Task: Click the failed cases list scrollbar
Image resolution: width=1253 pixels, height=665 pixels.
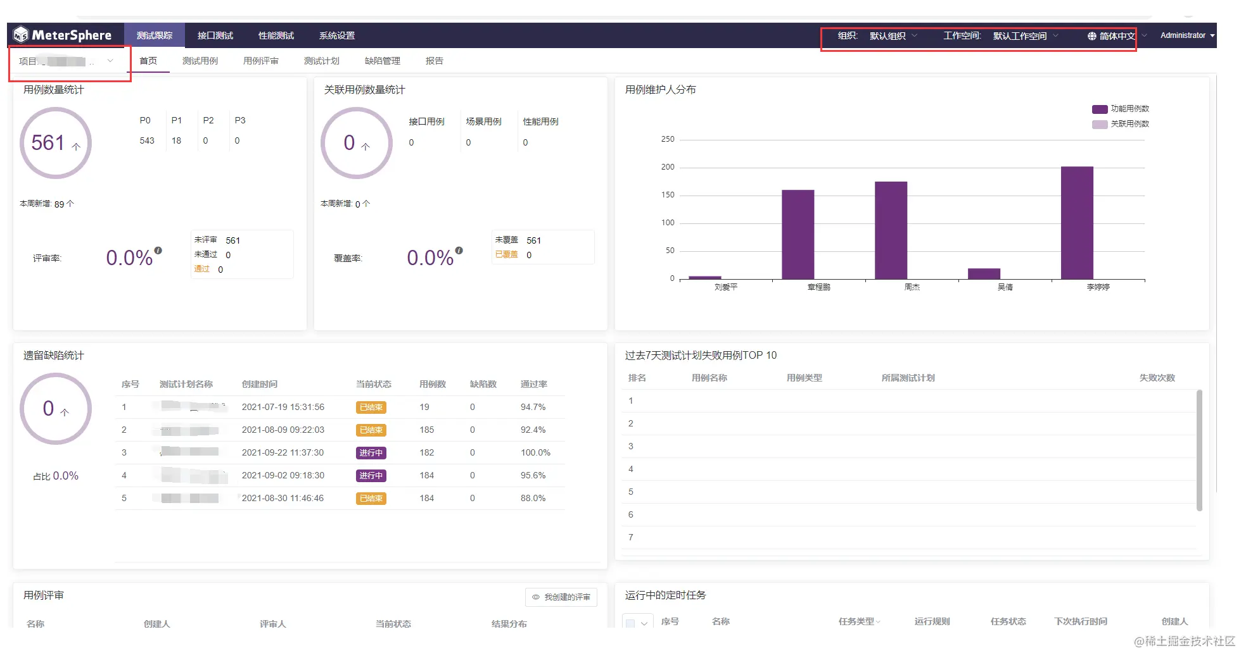Action: coord(1199,451)
